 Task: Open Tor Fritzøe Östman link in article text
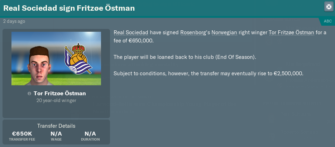[x=291, y=32]
